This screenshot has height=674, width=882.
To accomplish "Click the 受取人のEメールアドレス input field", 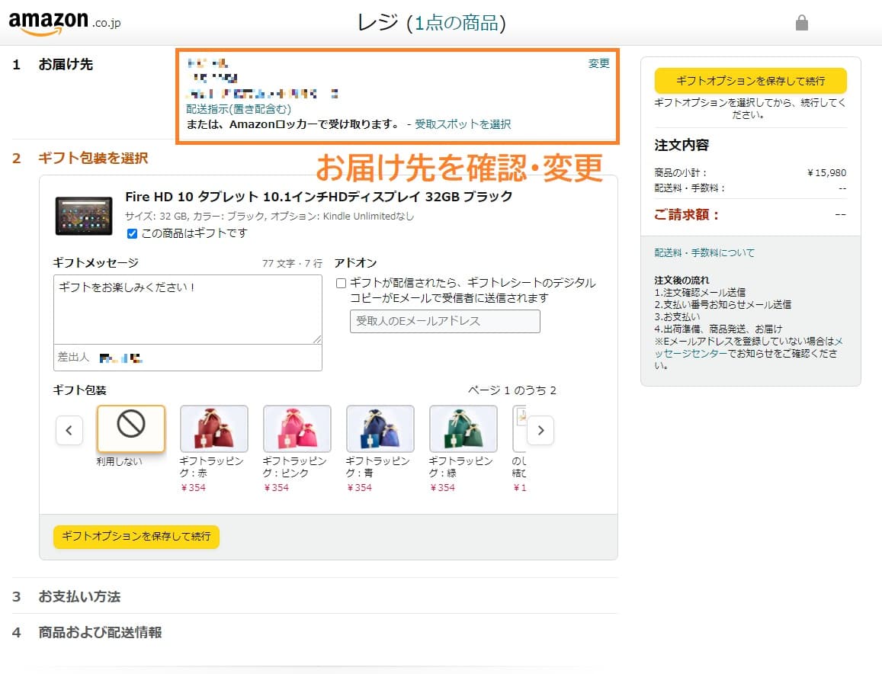I will tap(445, 321).
